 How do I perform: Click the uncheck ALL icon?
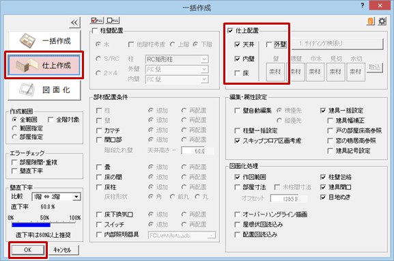pos(113,20)
